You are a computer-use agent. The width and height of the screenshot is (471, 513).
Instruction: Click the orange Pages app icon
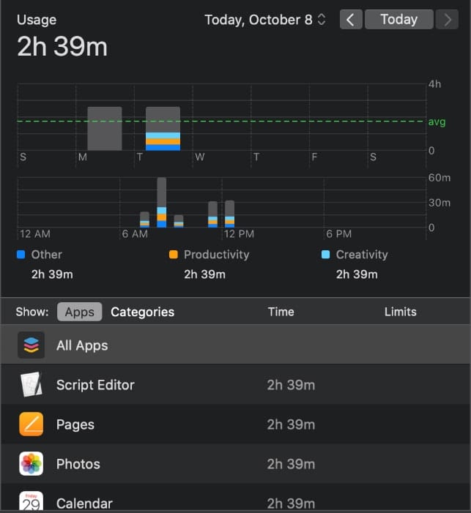(31, 424)
